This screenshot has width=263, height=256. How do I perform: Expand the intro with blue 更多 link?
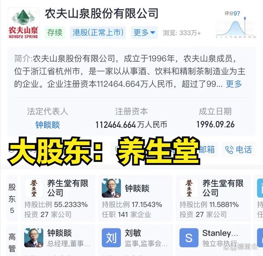234,84
